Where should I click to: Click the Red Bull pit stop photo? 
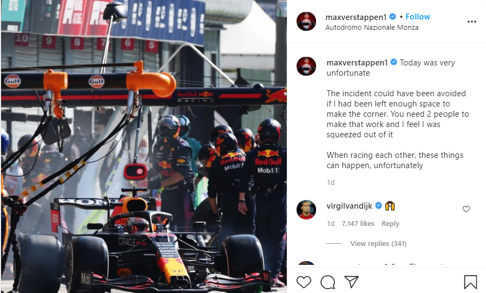click(143, 146)
